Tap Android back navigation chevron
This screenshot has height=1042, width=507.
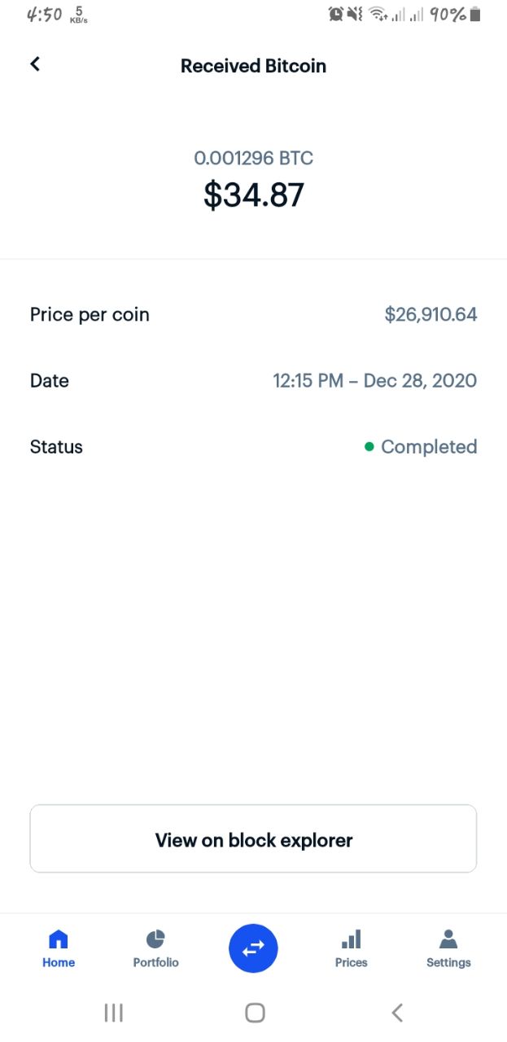pos(397,1013)
